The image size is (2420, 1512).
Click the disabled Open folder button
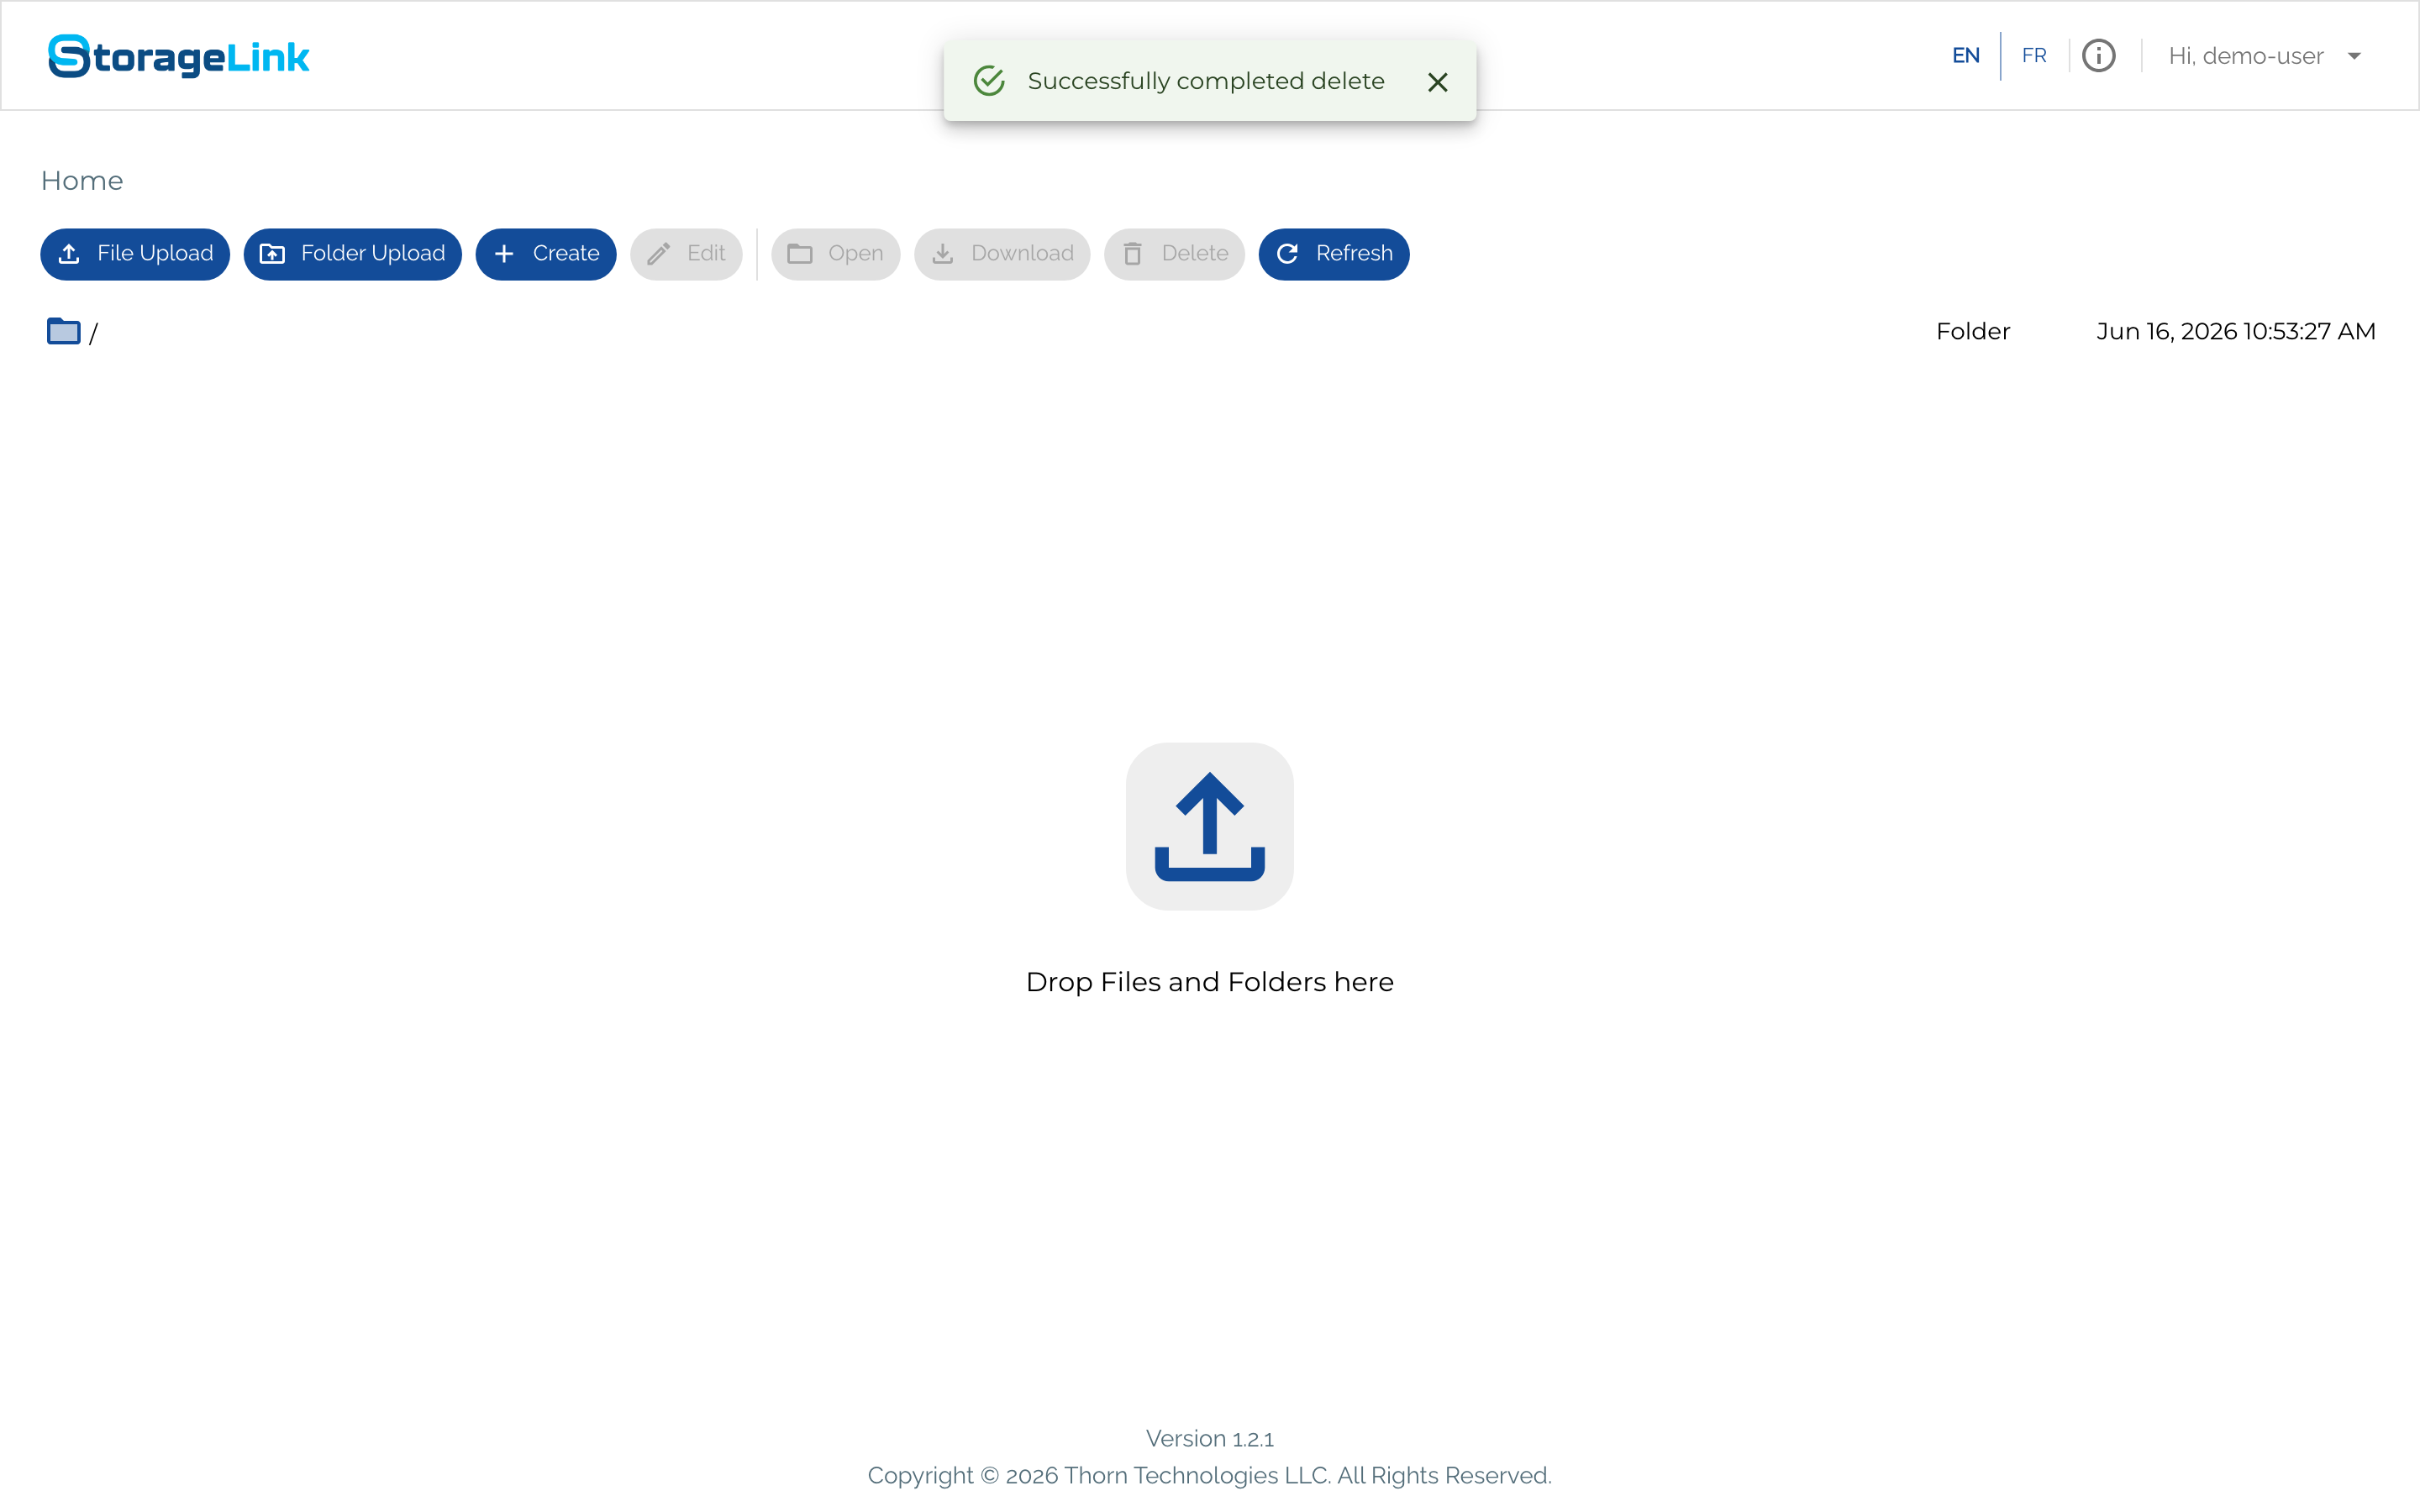835,254
